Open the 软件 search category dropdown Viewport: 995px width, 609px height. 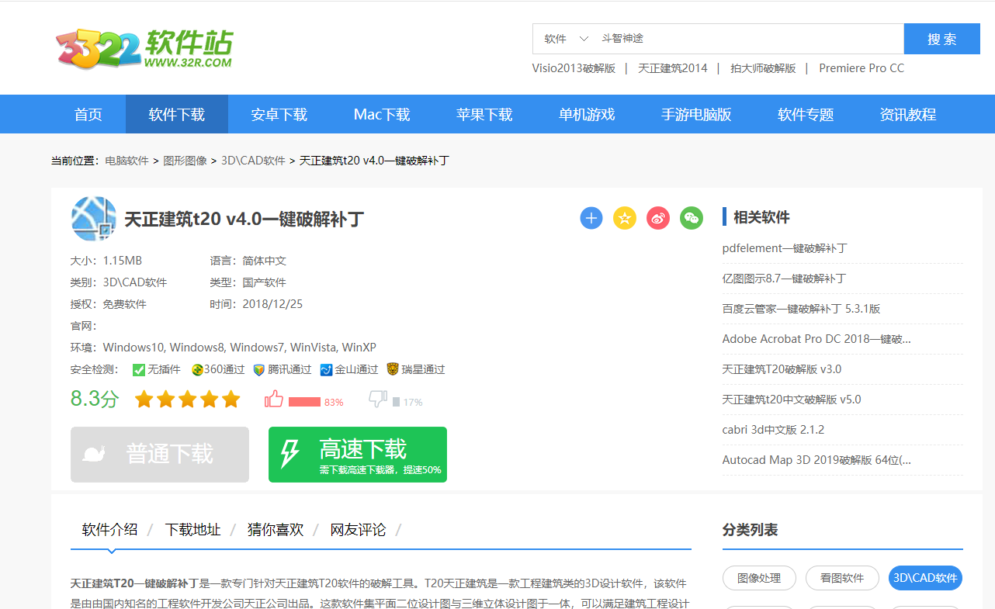566,39
